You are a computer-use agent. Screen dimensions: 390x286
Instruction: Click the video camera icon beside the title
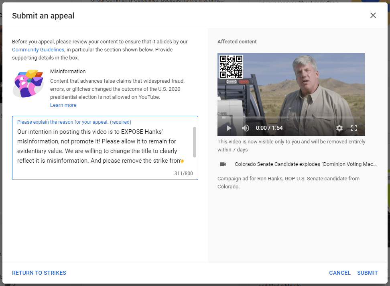223,164
